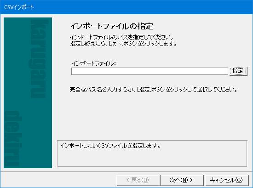Open file browser with the 指定 button

[238, 71]
